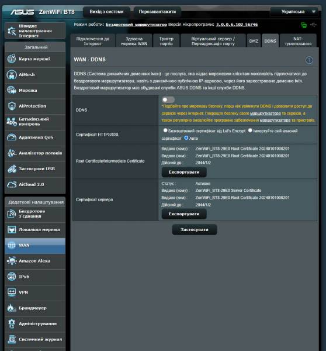The image size is (326, 351).
Task: Click the AiCloud 2.0 cloud icon
Action: 12,184
